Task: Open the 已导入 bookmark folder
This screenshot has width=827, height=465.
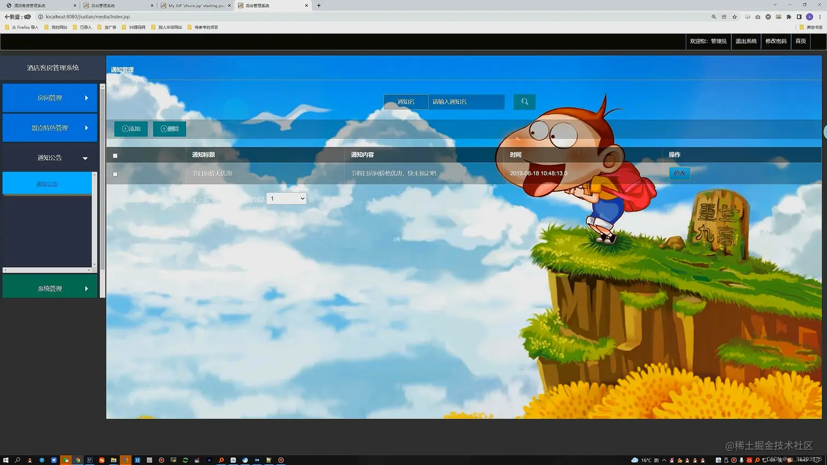Action: tap(82, 27)
